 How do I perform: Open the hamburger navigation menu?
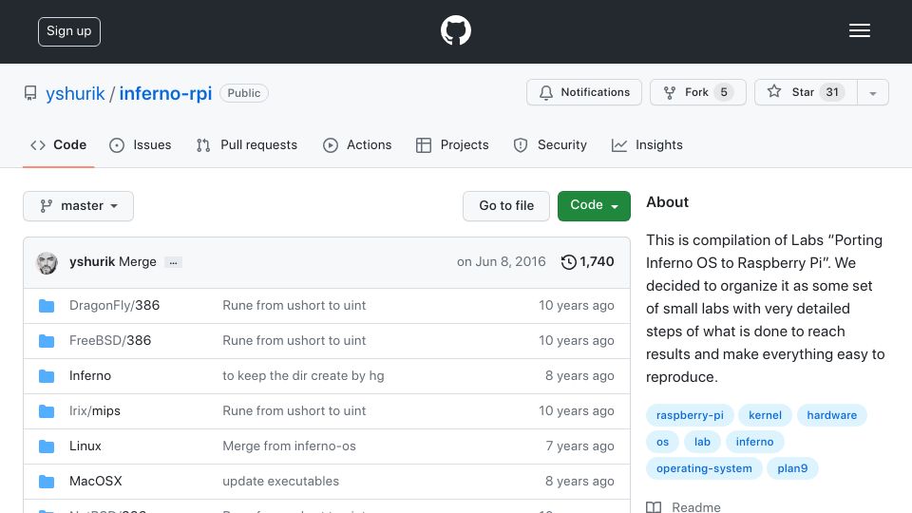(859, 30)
